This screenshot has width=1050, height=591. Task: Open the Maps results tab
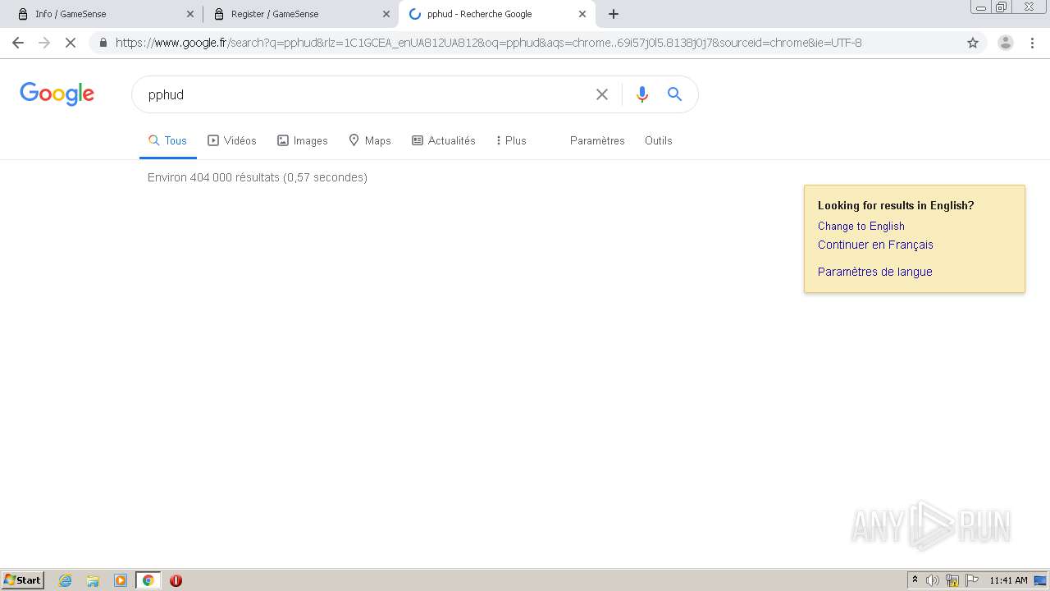point(370,140)
